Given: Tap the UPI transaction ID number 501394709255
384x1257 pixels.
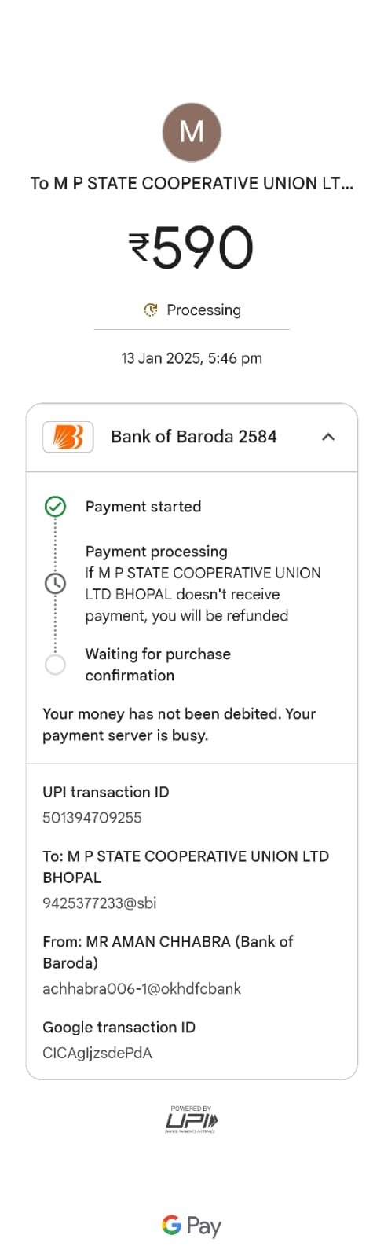Looking at the screenshot, I should point(92,818).
